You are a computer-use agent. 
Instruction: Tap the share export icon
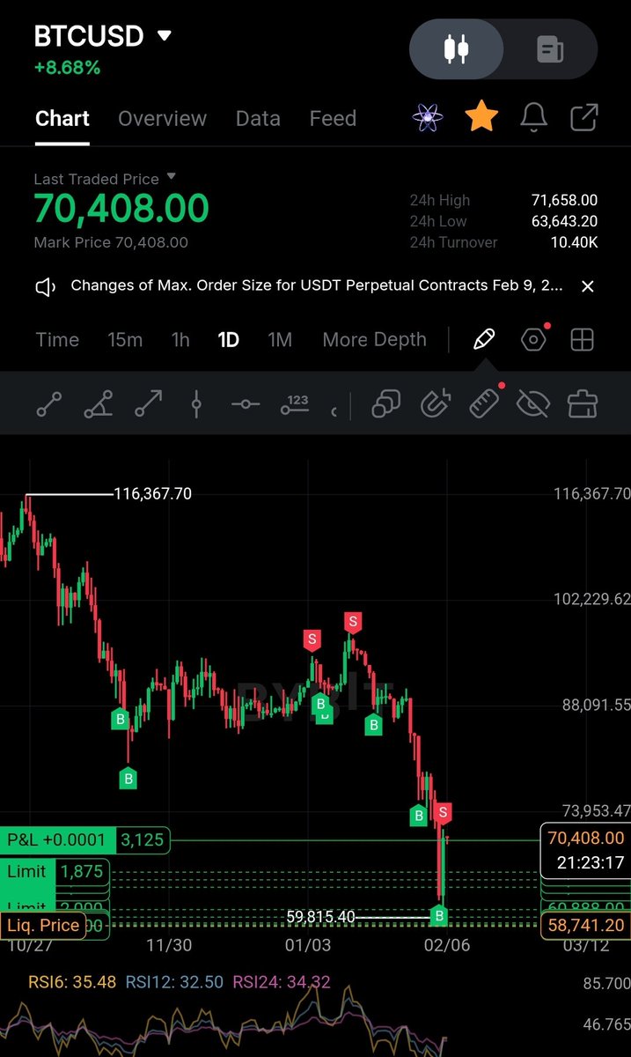point(585,117)
